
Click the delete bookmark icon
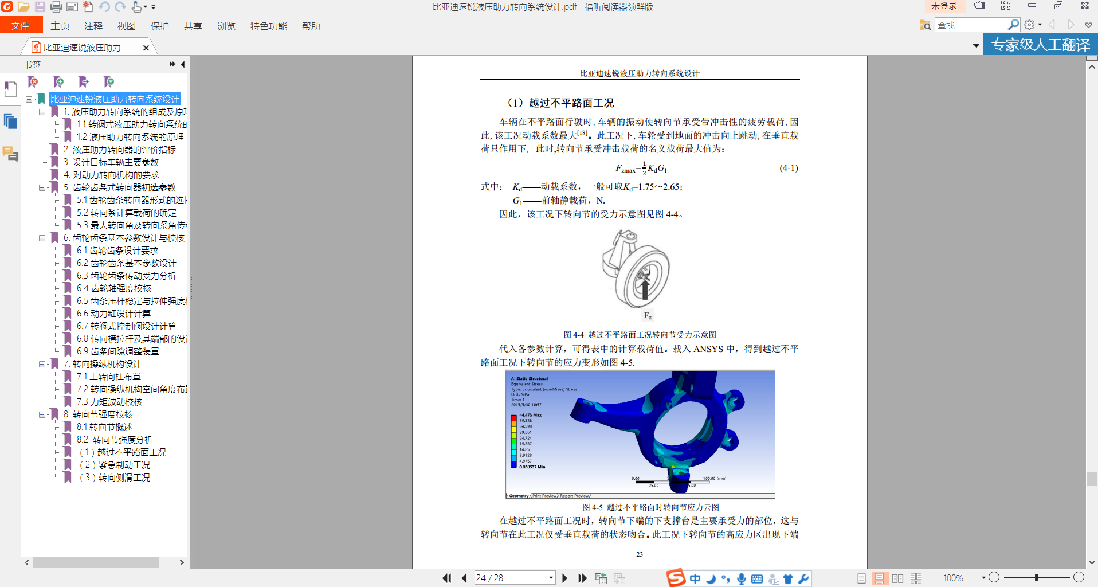coord(33,82)
